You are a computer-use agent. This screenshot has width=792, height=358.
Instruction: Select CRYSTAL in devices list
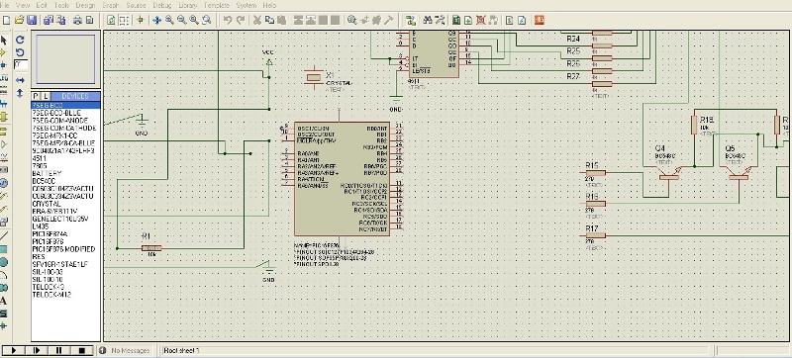pyautogui.click(x=65, y=204)
